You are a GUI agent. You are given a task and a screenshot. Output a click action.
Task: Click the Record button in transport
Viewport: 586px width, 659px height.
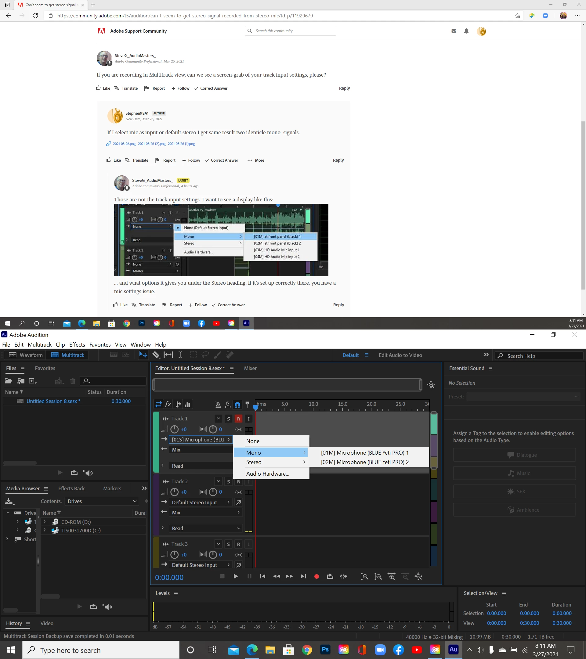point(317,576)
